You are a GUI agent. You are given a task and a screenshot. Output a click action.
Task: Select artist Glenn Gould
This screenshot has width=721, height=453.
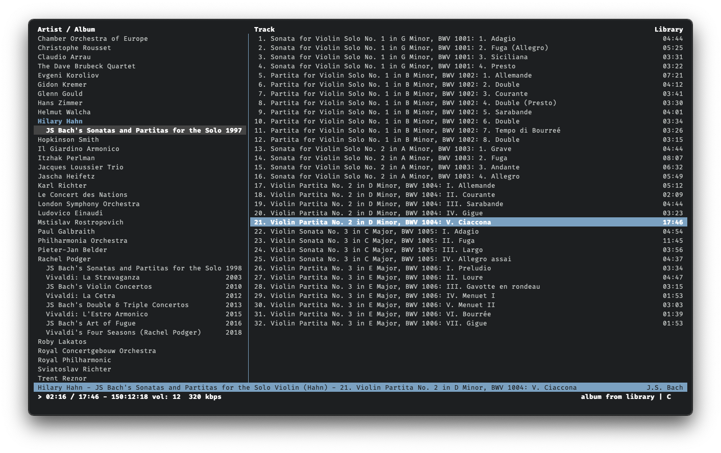coord(60,94)
